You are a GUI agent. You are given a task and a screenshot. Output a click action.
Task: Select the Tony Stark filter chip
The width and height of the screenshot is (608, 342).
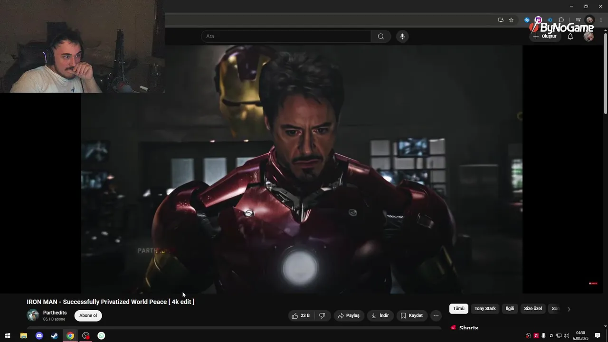tap(485, 309)
